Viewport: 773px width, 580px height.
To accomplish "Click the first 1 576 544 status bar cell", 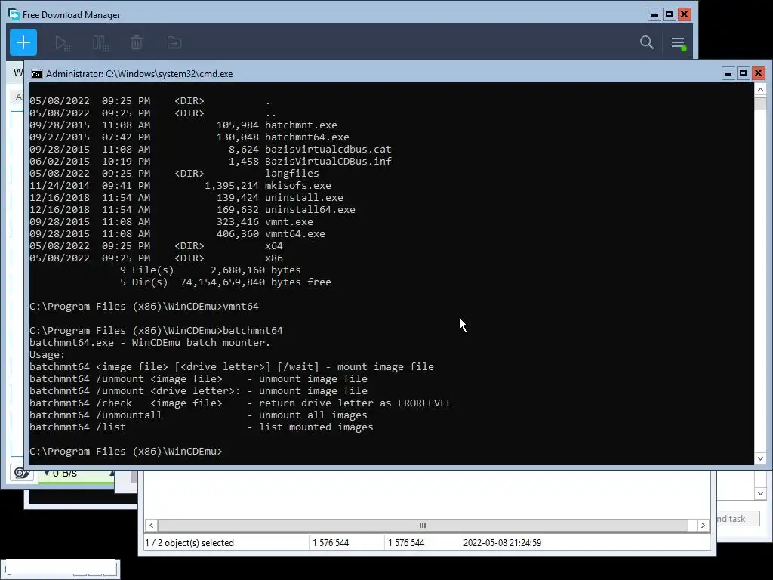I will point(331,543).
